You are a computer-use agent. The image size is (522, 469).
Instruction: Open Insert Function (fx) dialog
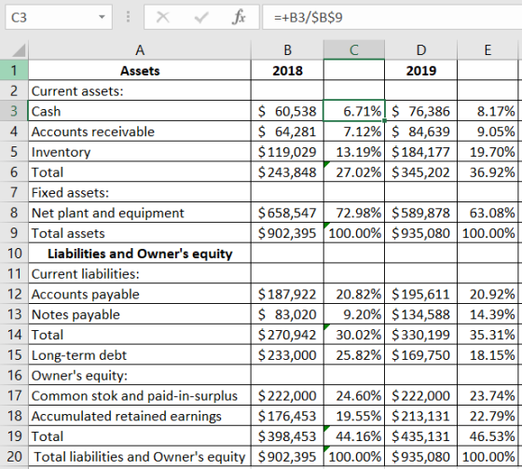239,17
